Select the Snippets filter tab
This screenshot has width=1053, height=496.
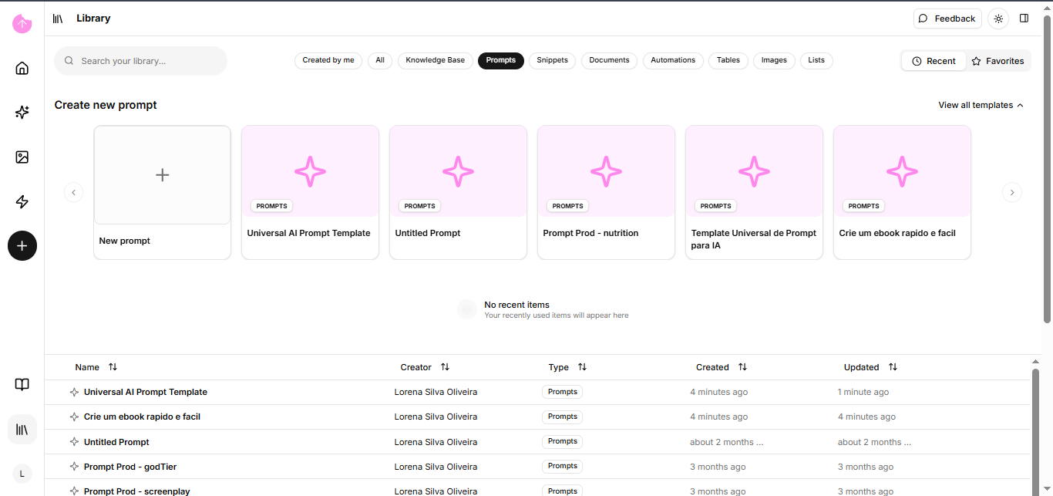pos(552,60)
